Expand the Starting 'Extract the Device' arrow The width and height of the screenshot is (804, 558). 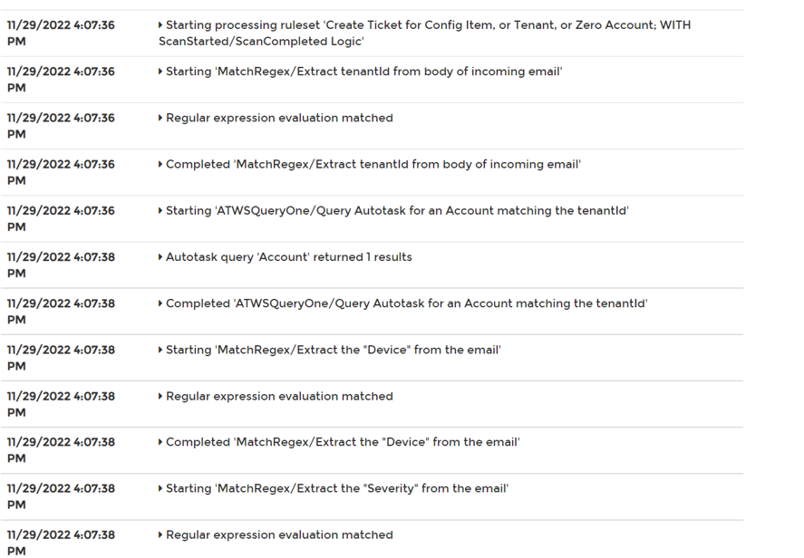[161, 350]
